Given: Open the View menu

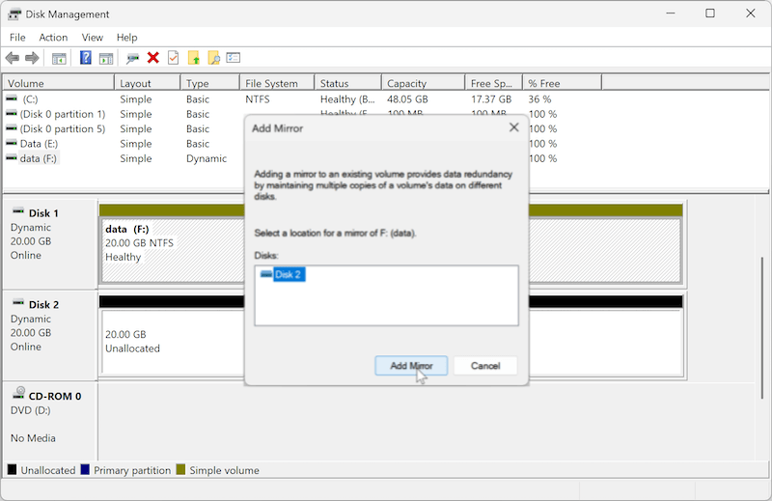Looking at the screenshot, I should pos(93,37).
